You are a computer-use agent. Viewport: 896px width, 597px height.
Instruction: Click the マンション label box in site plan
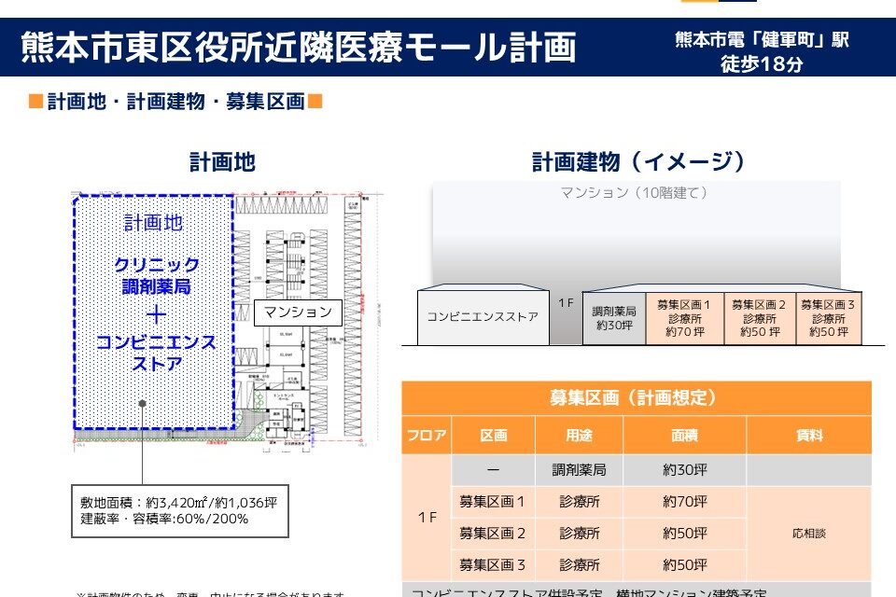point(298,312)
